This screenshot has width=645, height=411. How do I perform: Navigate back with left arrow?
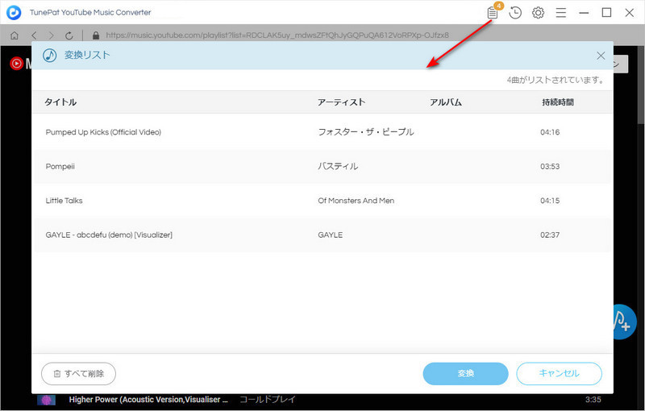pyautogui.click(x=34, y=35)
